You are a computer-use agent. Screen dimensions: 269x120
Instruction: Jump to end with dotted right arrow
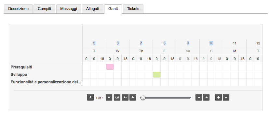click(206, 97)
